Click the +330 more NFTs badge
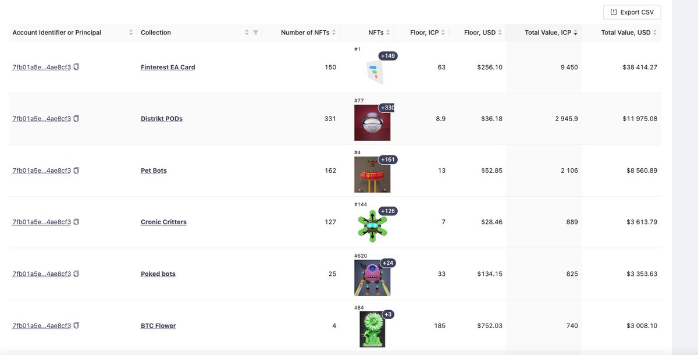 pyautogui.click(x=387, y=108)
